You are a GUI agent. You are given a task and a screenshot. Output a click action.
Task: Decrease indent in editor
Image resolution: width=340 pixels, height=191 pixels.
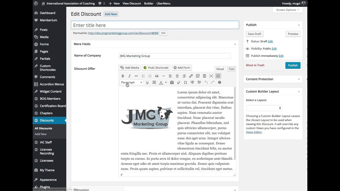[192, 83]
